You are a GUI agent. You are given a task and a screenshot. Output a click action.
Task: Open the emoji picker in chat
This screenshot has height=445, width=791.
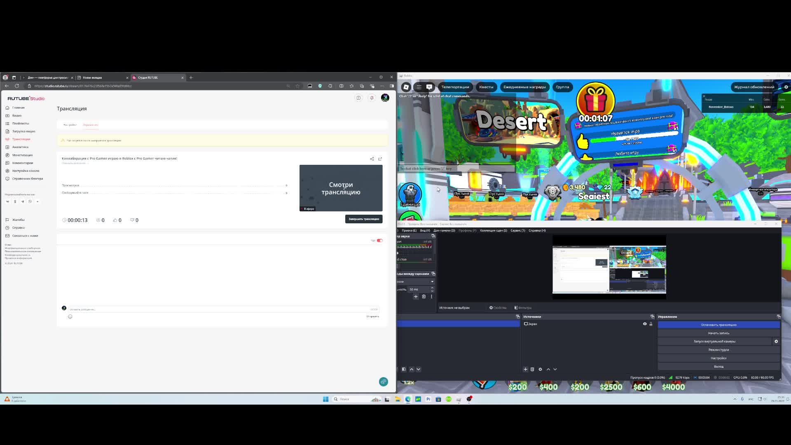point(70,316)
